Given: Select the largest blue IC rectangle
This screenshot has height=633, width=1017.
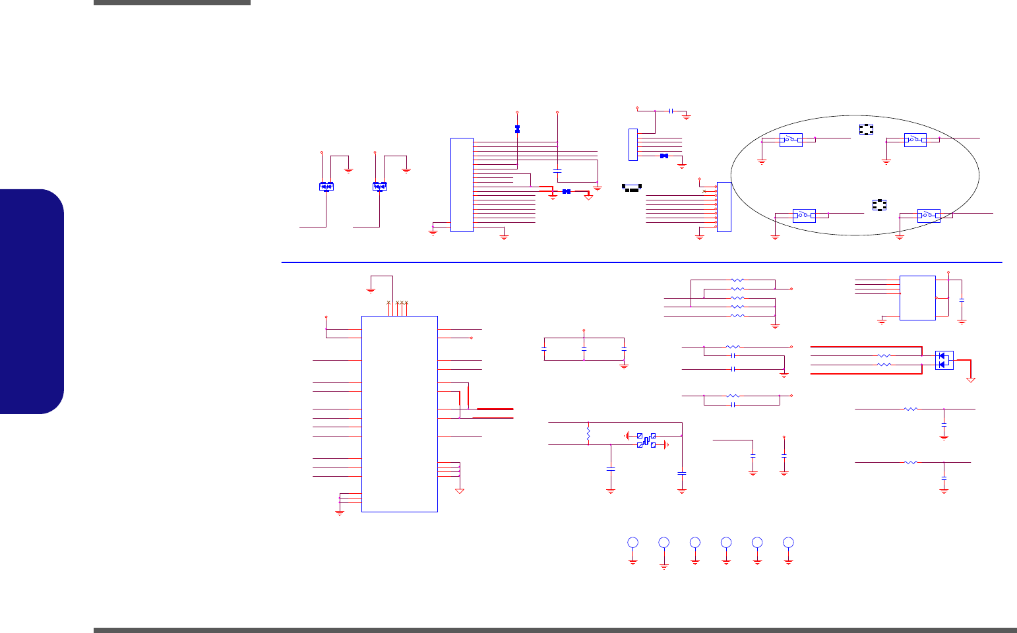Looking at the screenshot, I should tap(400, 413).
